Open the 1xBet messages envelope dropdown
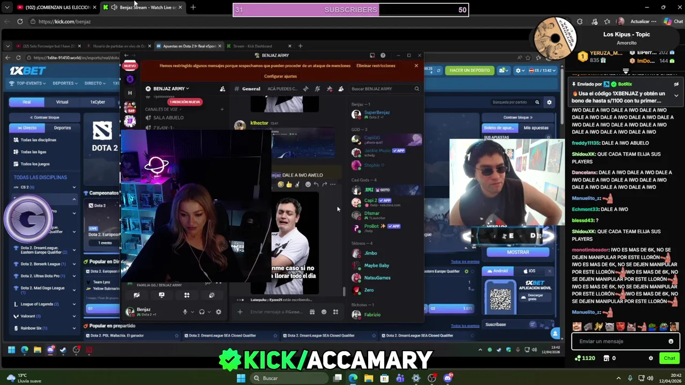685x385 pixels. 504,70
